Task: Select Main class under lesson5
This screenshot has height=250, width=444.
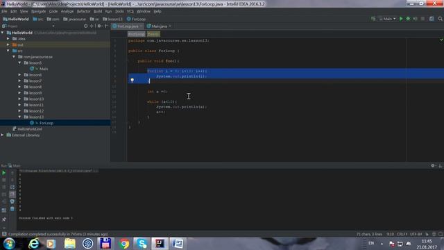Action: pyautogui.click(x=43, y=69)
